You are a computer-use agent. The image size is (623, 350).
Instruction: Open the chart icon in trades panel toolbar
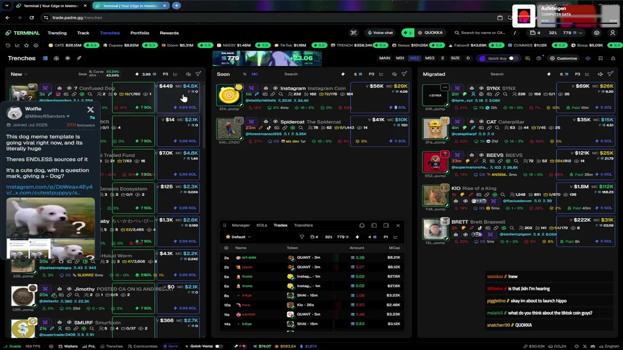coord(395,237)
